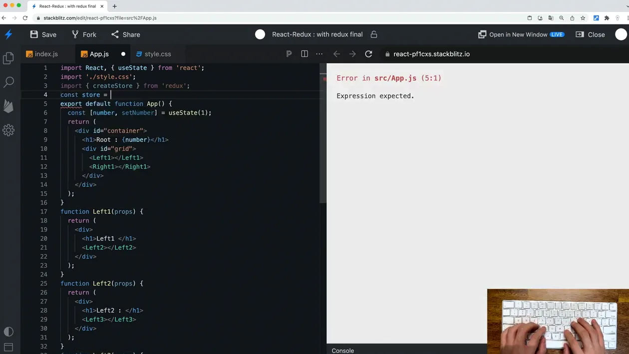Reload the preview pane

click(368, 54)
